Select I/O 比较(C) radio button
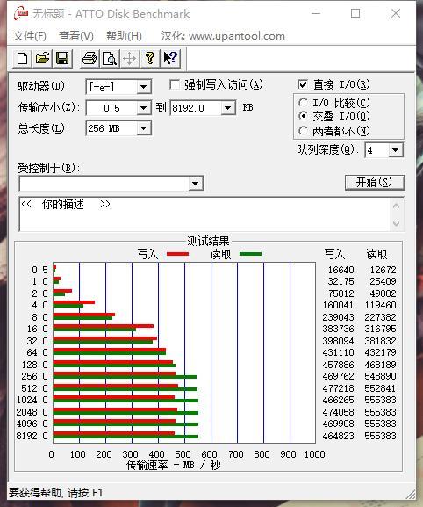This screenshot has height=507, width=423. click(303, 103)
